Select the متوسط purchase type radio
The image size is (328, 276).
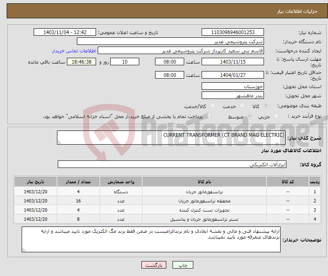249,116
